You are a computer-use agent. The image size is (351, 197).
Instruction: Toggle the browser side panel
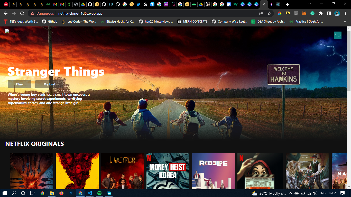[329, 13]
